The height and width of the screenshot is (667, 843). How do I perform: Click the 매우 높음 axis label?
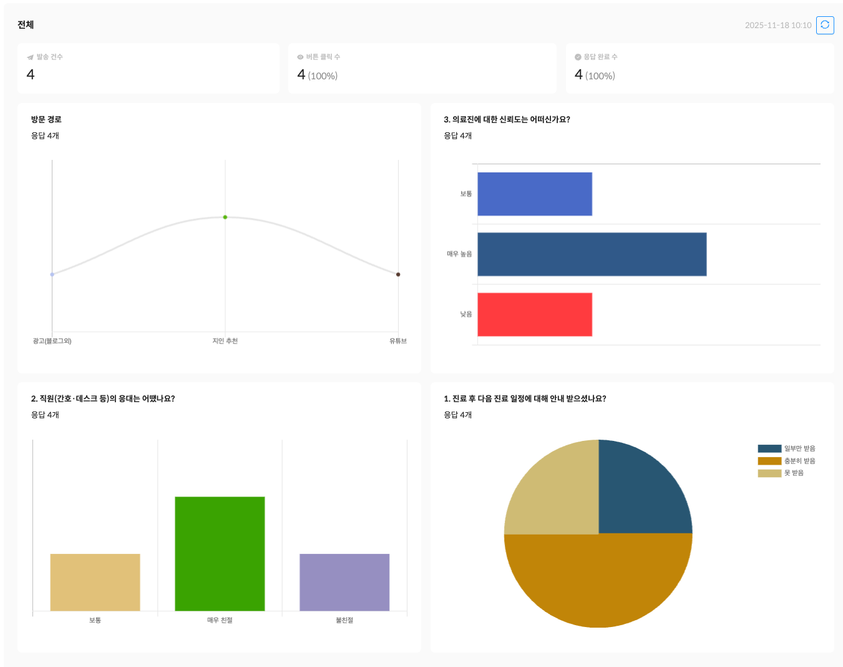(459, 254)
